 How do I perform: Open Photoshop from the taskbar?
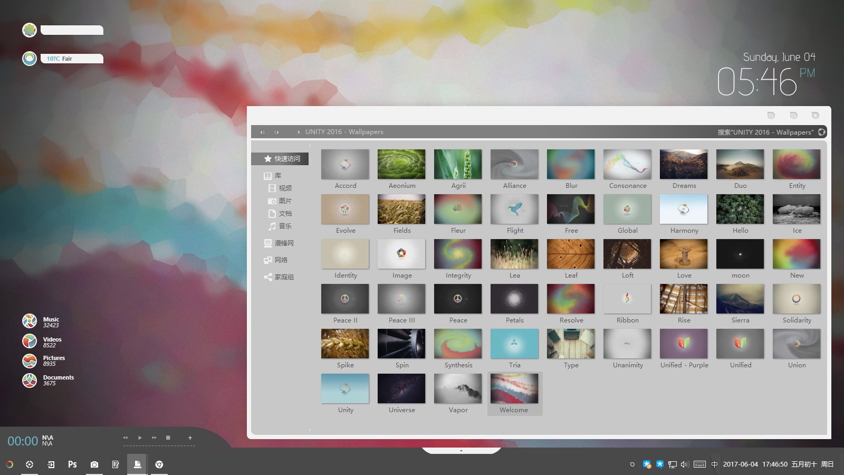72,464
